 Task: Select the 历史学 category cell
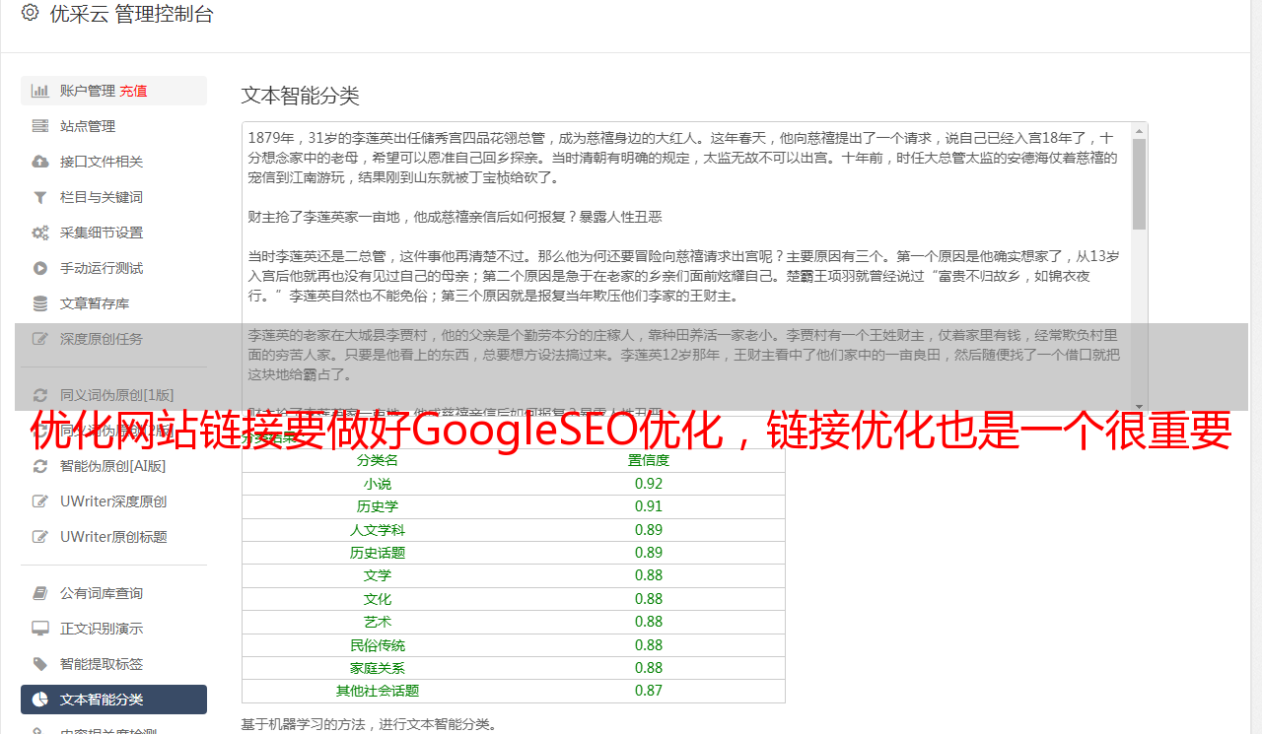378,506
